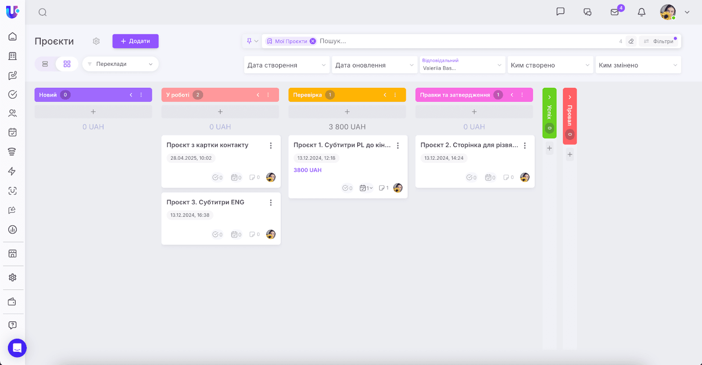702x365 pixels.
Task: Open the chat bubble icon in header
Action: tap(560, 12)
